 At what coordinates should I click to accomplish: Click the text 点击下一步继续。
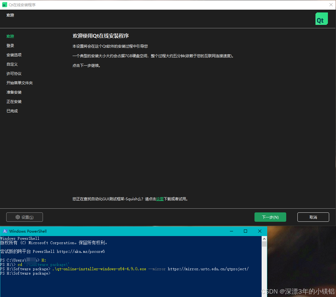[86, 66]
